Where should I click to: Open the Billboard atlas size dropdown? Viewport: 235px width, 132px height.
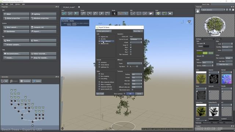[137, 87]
